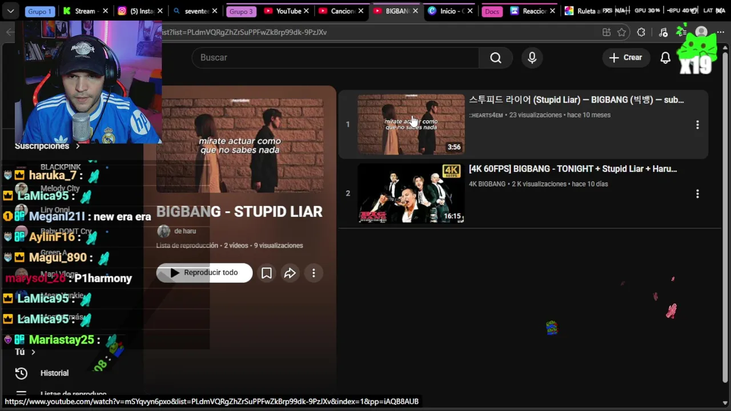Switch to the Stream tab

[85, 11]
